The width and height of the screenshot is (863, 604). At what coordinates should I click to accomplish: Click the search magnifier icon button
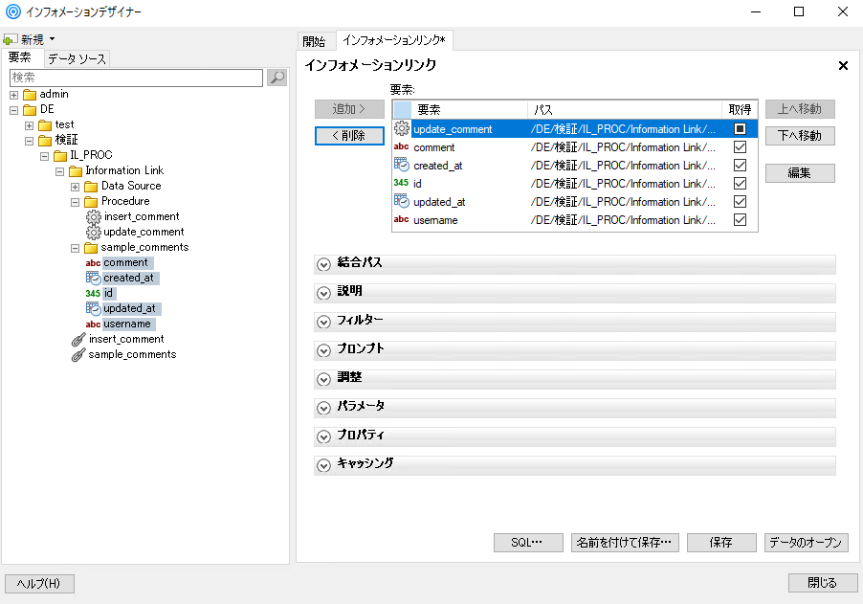pos(277,78)
